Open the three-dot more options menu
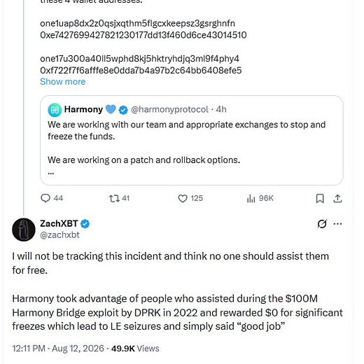Viewport: 364px width, 364px height. (x=337, y=224)
